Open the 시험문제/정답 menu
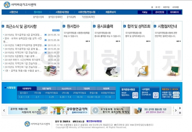The width and height of the screenshot is (192, 132). click(62, 12)
